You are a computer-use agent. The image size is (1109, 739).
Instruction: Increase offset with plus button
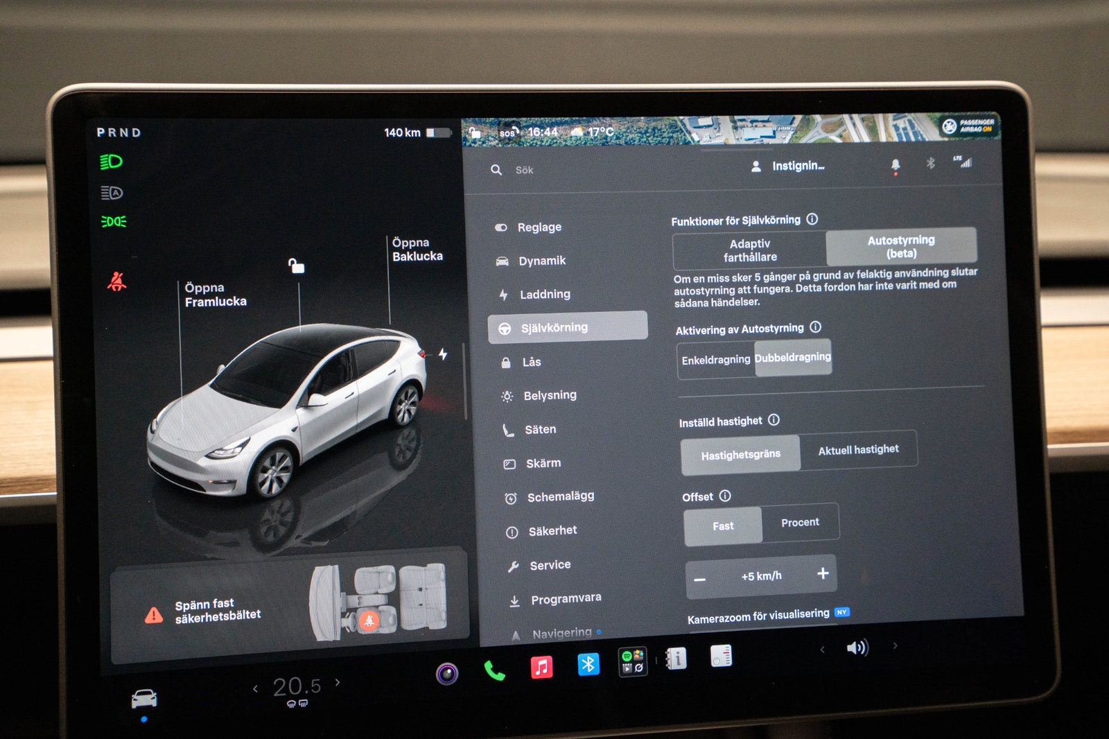823,573
